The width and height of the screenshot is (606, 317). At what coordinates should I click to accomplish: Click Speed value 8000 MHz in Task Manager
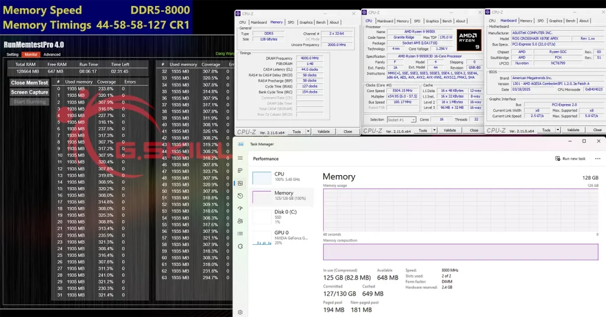coord(450,270)
